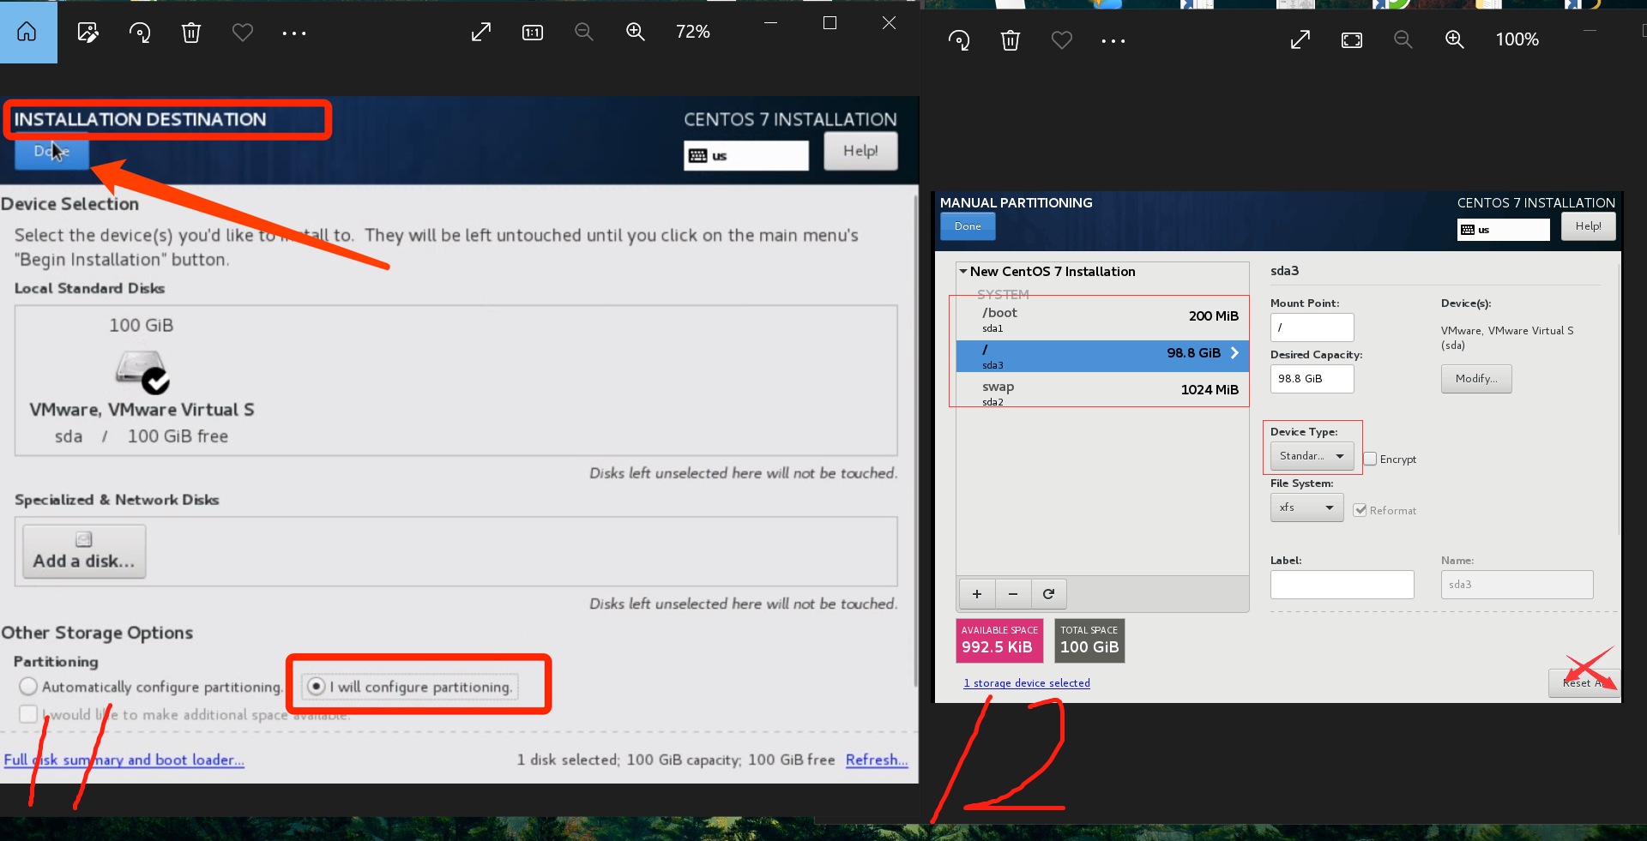Click the Add a disk... button
This screenshot has height=841, width=1647.
84,551
